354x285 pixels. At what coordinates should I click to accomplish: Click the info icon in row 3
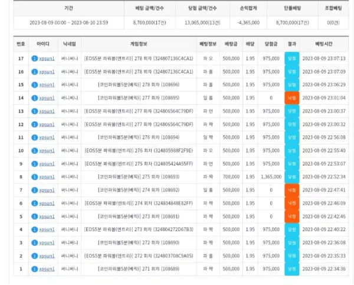coord(34,242)
